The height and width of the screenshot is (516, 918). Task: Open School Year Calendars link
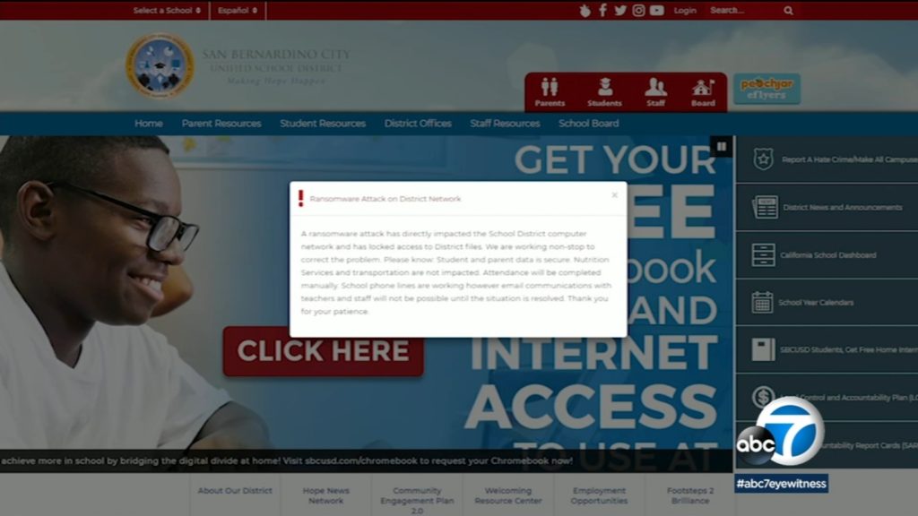click(816, 303)
